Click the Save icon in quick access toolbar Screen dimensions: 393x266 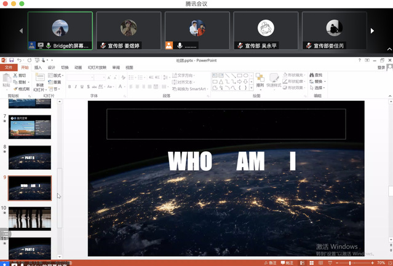(x=12, y=60)
